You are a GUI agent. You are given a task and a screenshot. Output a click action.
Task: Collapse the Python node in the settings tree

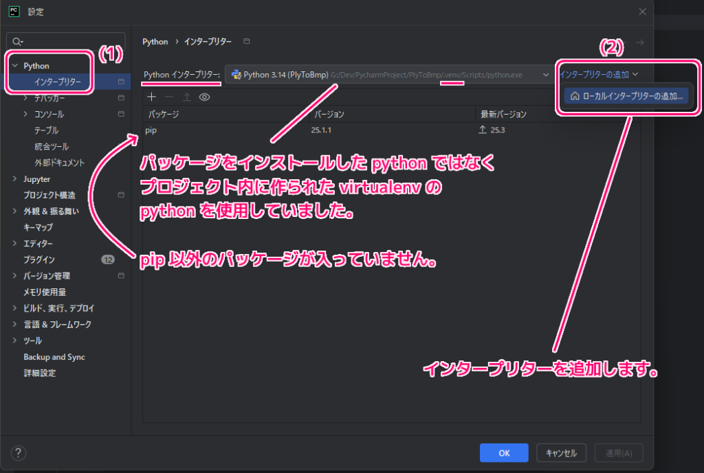click(x=14, y=65)
